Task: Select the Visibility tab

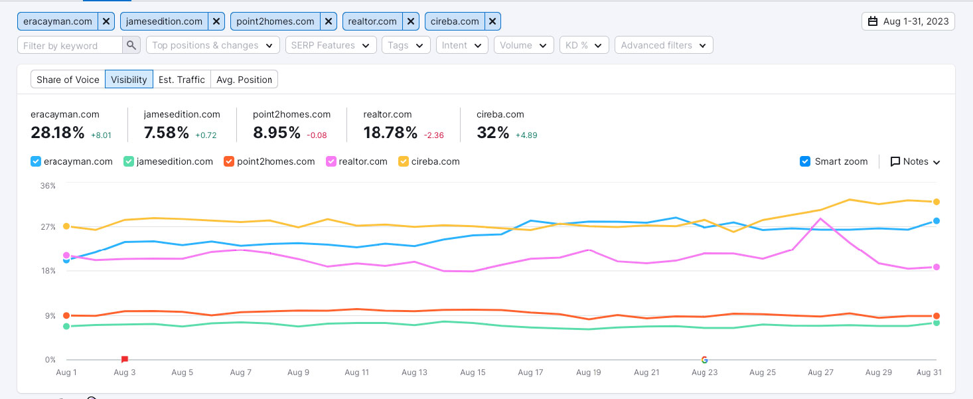Action: 129,80
